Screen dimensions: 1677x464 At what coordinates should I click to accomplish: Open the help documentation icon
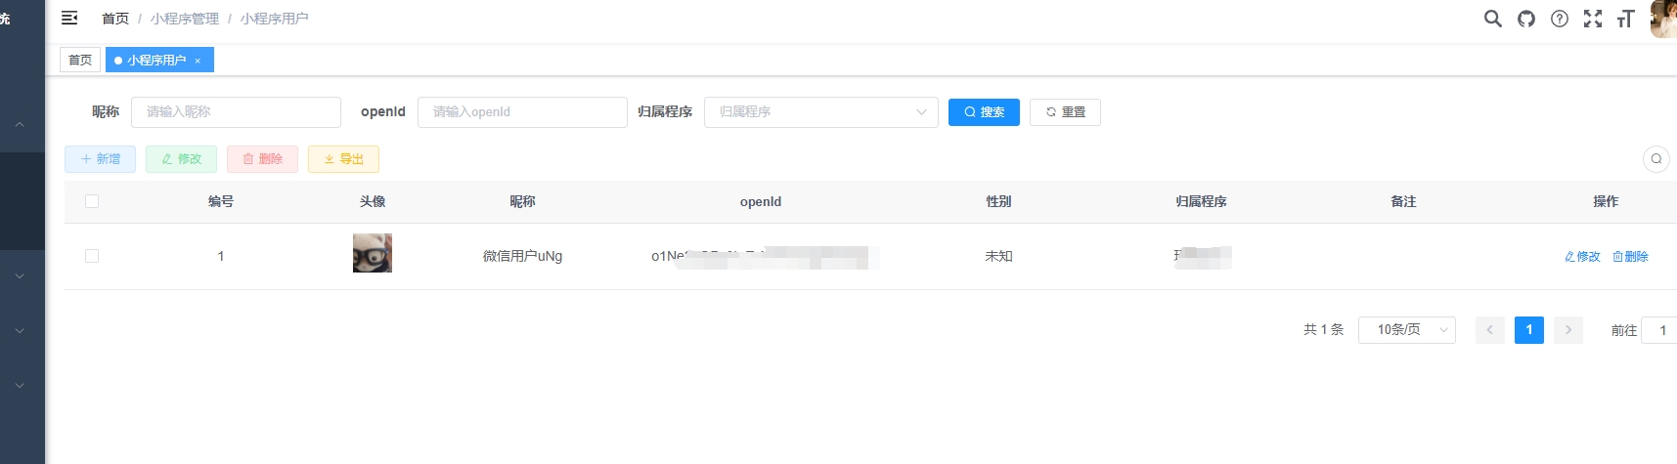[1559, 19]
